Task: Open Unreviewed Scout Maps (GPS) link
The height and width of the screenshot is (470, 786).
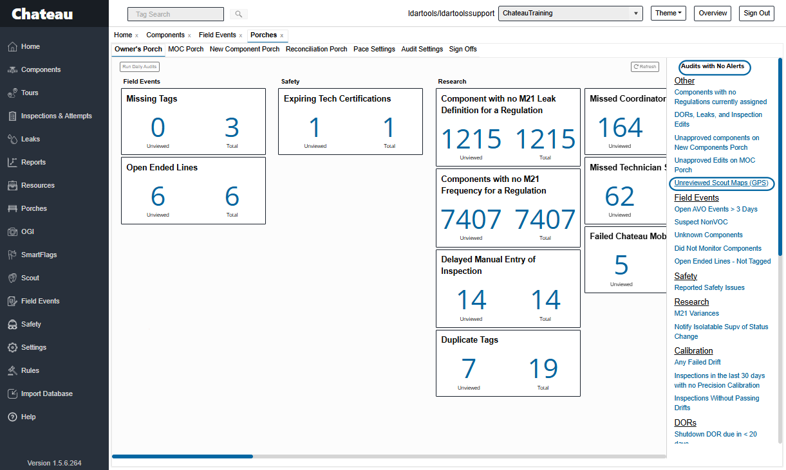Action: click(721, 183)
